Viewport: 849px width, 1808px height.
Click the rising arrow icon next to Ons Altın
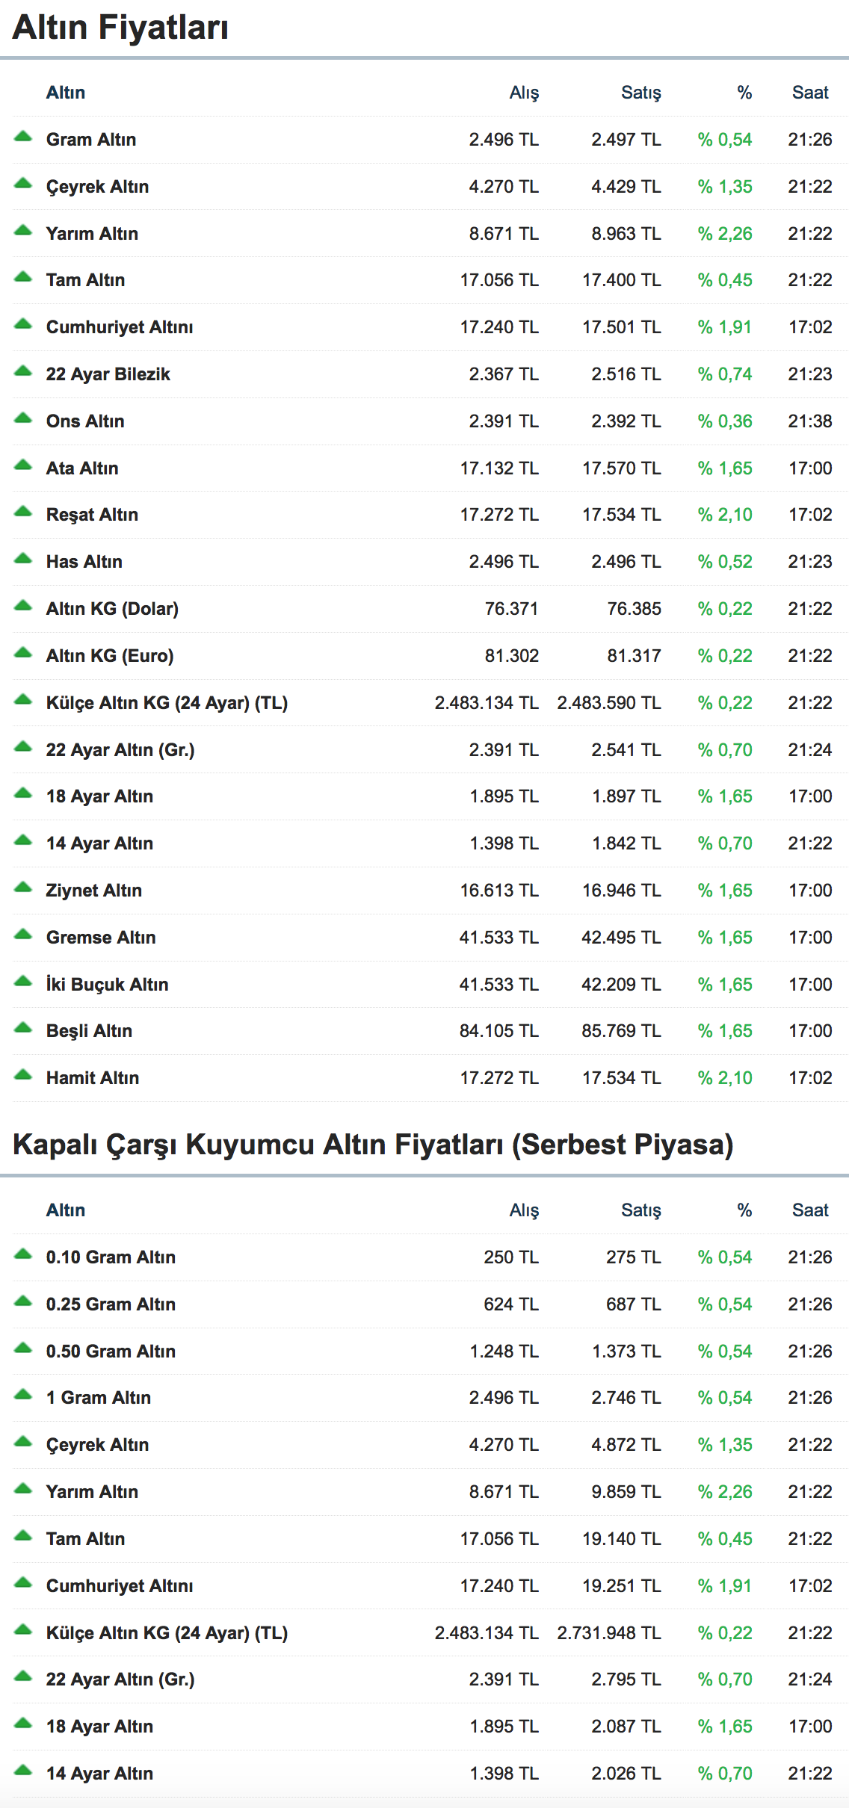coord(23,418)
